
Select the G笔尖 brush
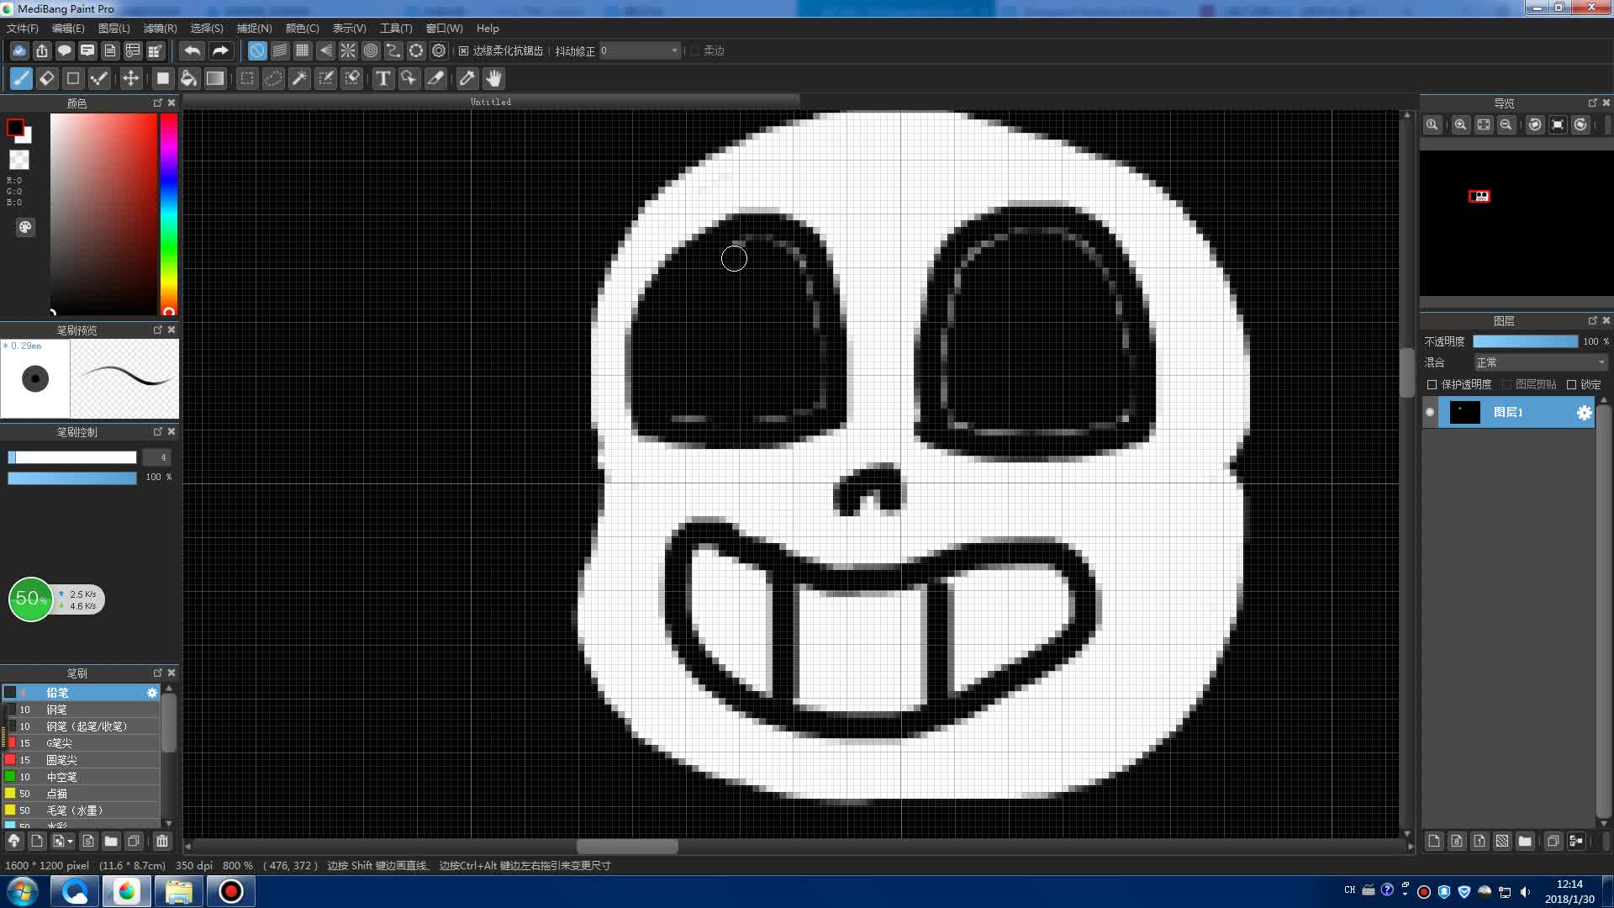click(81, 743)
